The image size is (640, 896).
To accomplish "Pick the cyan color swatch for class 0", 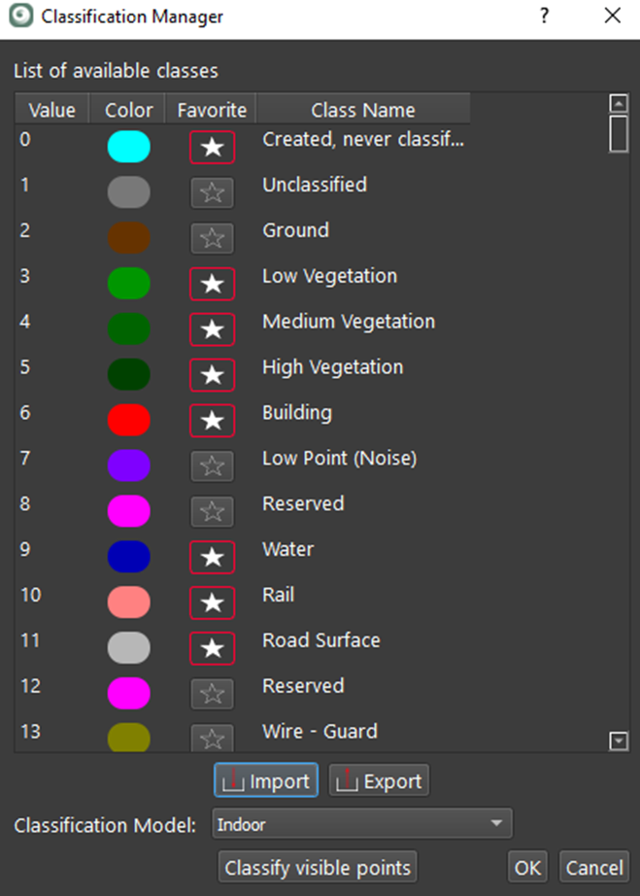I will click(x=128, y=147).
